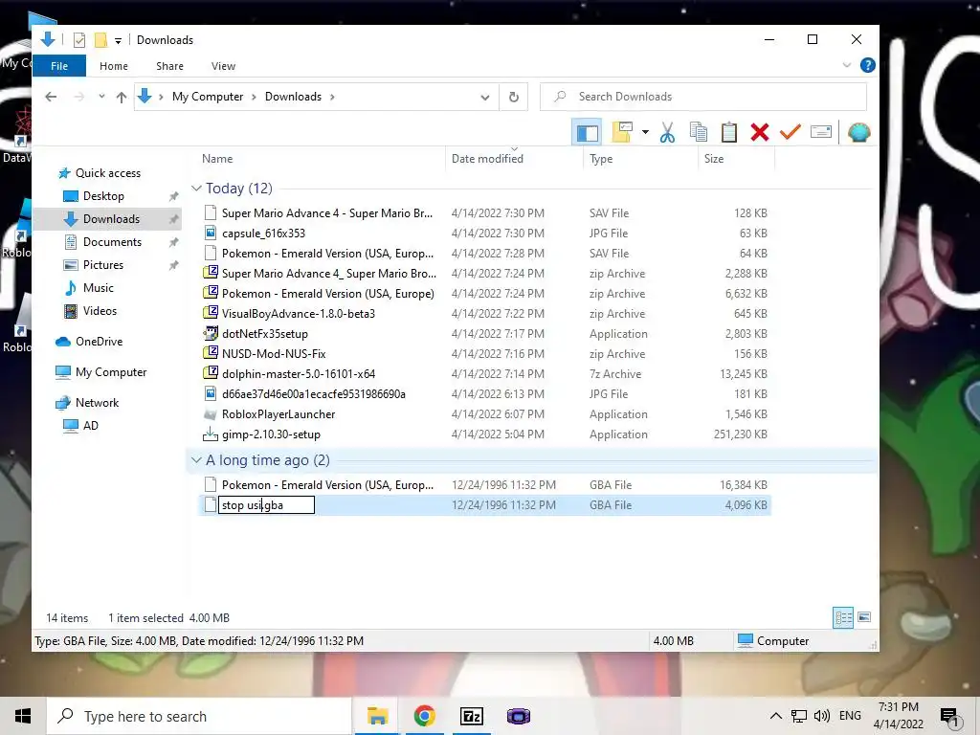
Task: Open the Windows Start button
Action: tap(23, 716)
